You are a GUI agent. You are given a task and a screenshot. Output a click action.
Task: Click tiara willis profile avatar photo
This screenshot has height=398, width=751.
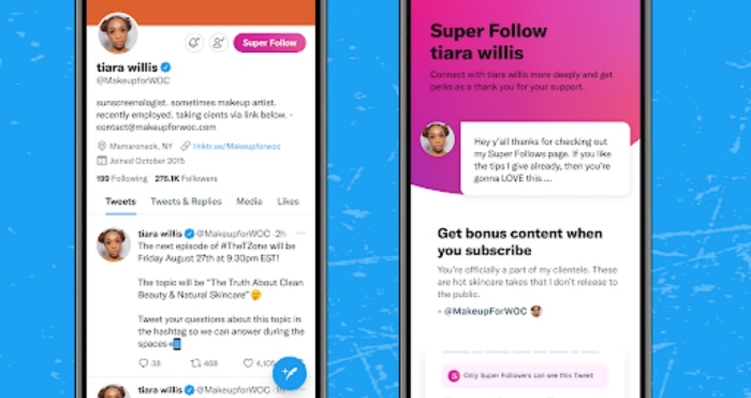coord(118,34)
